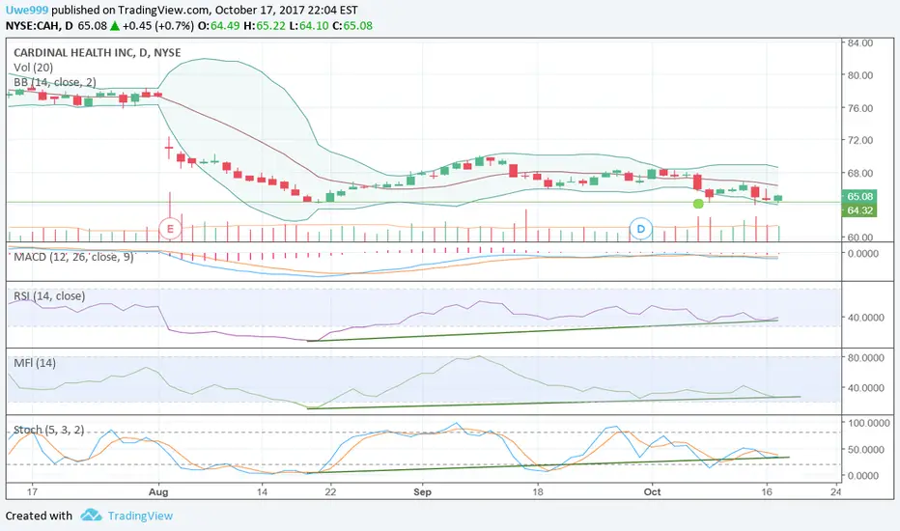Click the green dot signal marker
The width and height of the screenshot is (900, 531).
coord(698,204)
